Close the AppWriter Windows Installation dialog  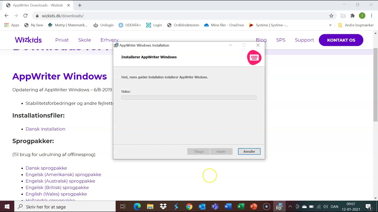pyautogui.click(x=258, y=45)
